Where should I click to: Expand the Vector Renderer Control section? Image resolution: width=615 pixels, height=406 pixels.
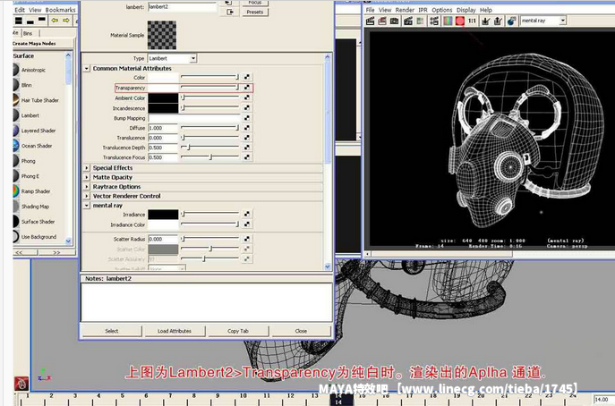tap(87, 196)
